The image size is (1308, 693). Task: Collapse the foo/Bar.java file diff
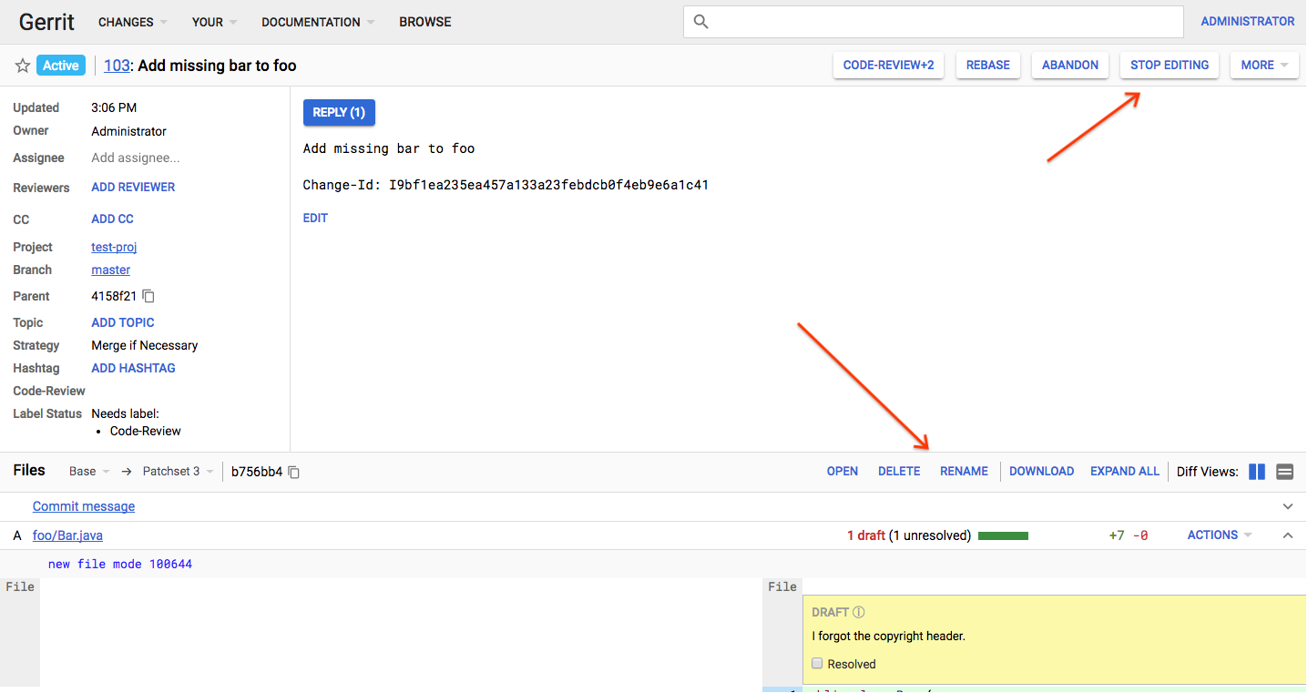tap(1287, 535)
